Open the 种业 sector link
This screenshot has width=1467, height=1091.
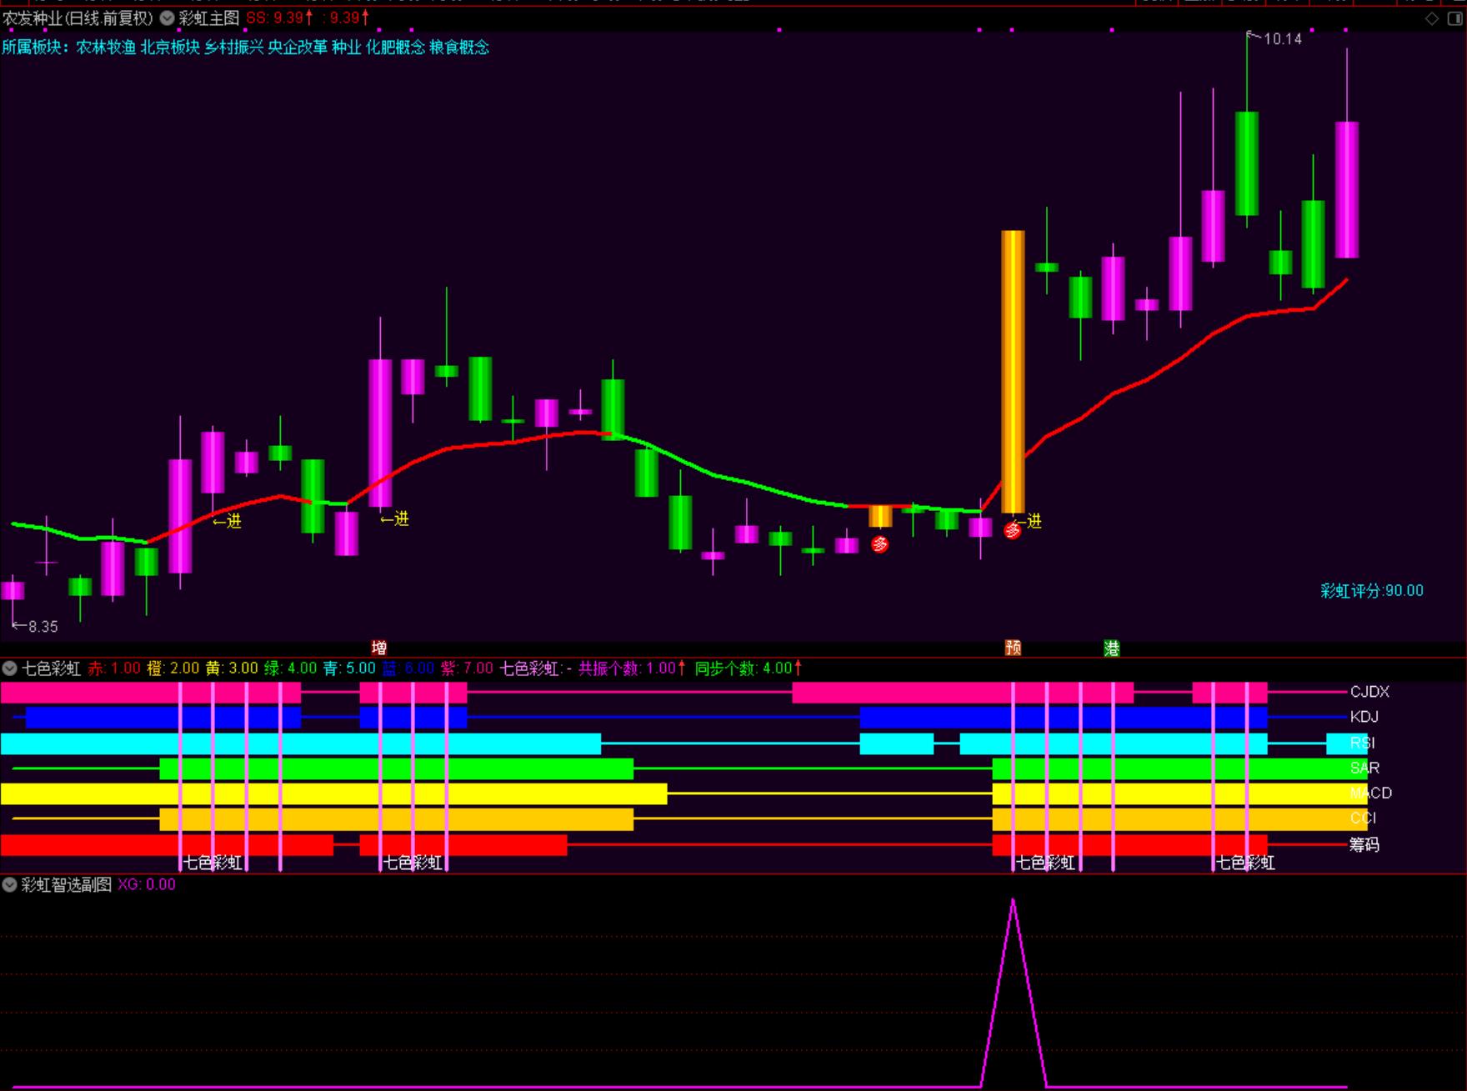click(347, 48)
